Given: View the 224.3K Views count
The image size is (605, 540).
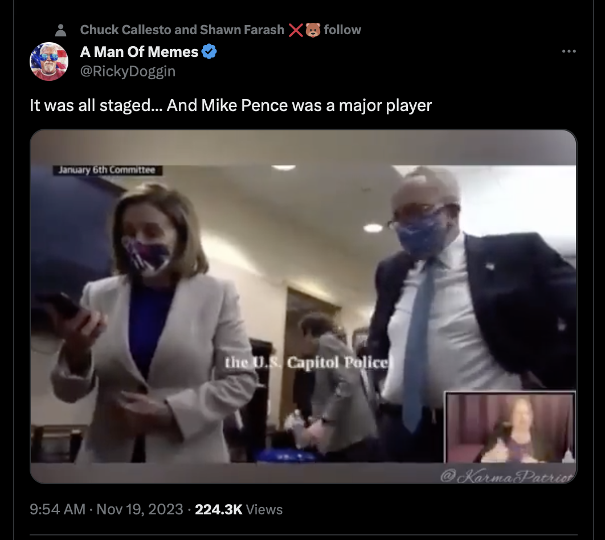Looking at the screenshot, I should [x=239, y=509].
